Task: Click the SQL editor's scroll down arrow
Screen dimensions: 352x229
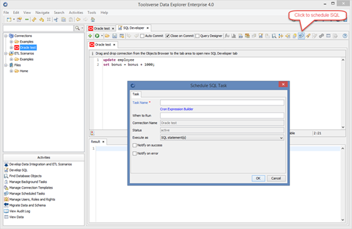Action: click(343, 127)
